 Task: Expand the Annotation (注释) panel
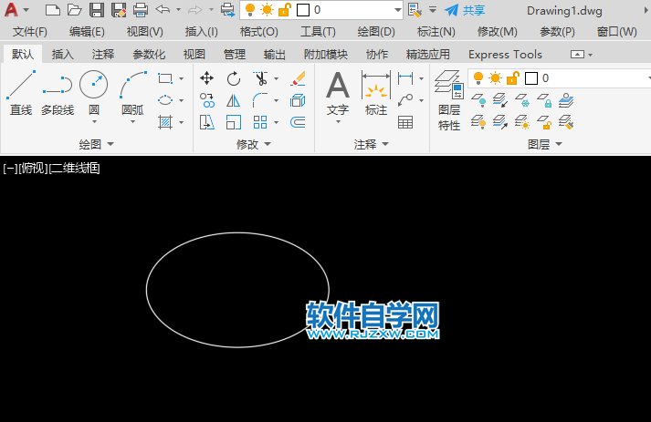point(372,144)
